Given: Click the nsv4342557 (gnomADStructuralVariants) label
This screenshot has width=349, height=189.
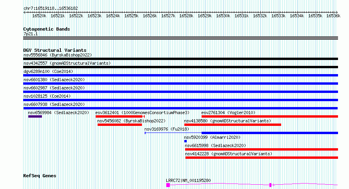Looking at the screenshot, I should 67,63.
